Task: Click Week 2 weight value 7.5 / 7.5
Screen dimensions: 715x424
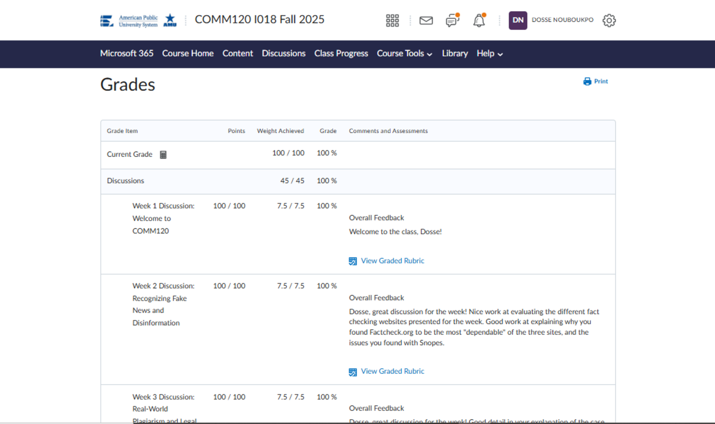Action: [x=291, y=286]
